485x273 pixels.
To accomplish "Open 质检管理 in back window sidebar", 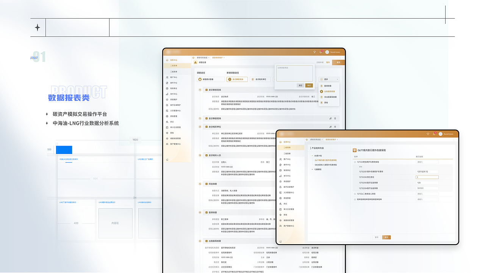I will [x=171, y=116].
